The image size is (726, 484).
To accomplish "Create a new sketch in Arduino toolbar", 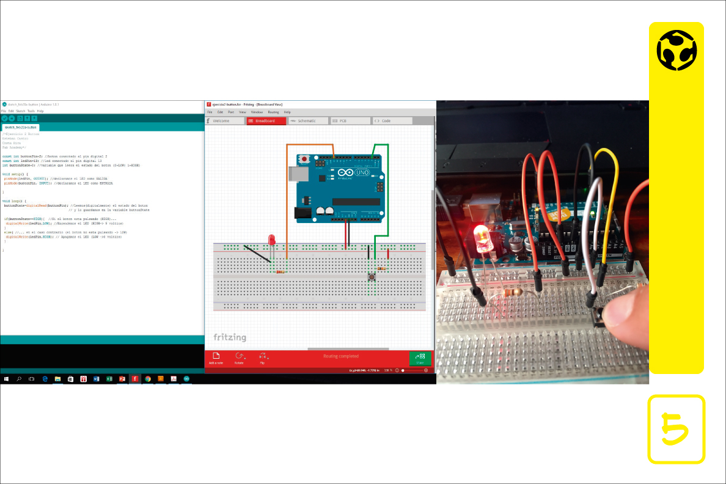I will pos(20,119).
